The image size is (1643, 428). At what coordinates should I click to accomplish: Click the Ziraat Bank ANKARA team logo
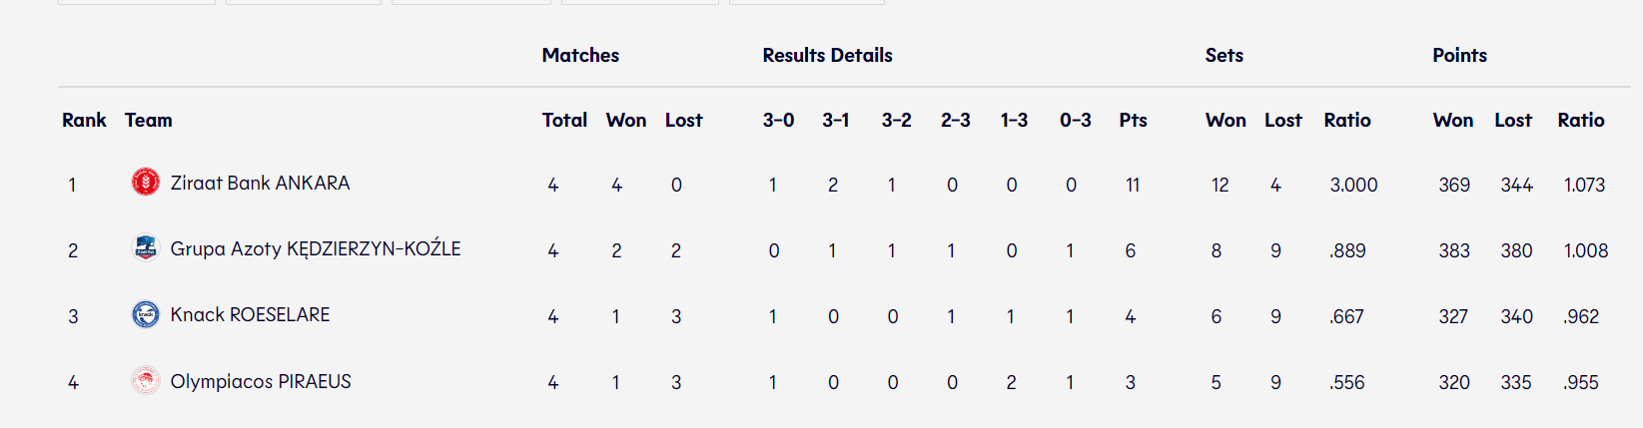(x=146, y=183)
